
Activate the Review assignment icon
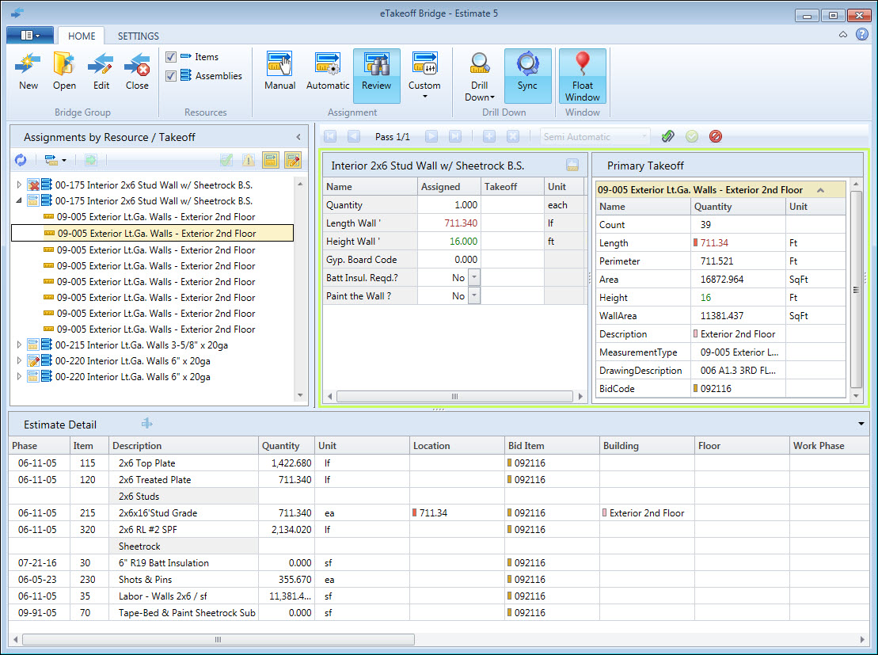pos(376,65)
